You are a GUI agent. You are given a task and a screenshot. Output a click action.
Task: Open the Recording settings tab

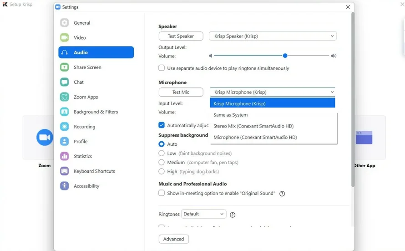96,127
